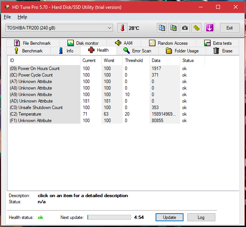Click the Status column header

point(192,60)
